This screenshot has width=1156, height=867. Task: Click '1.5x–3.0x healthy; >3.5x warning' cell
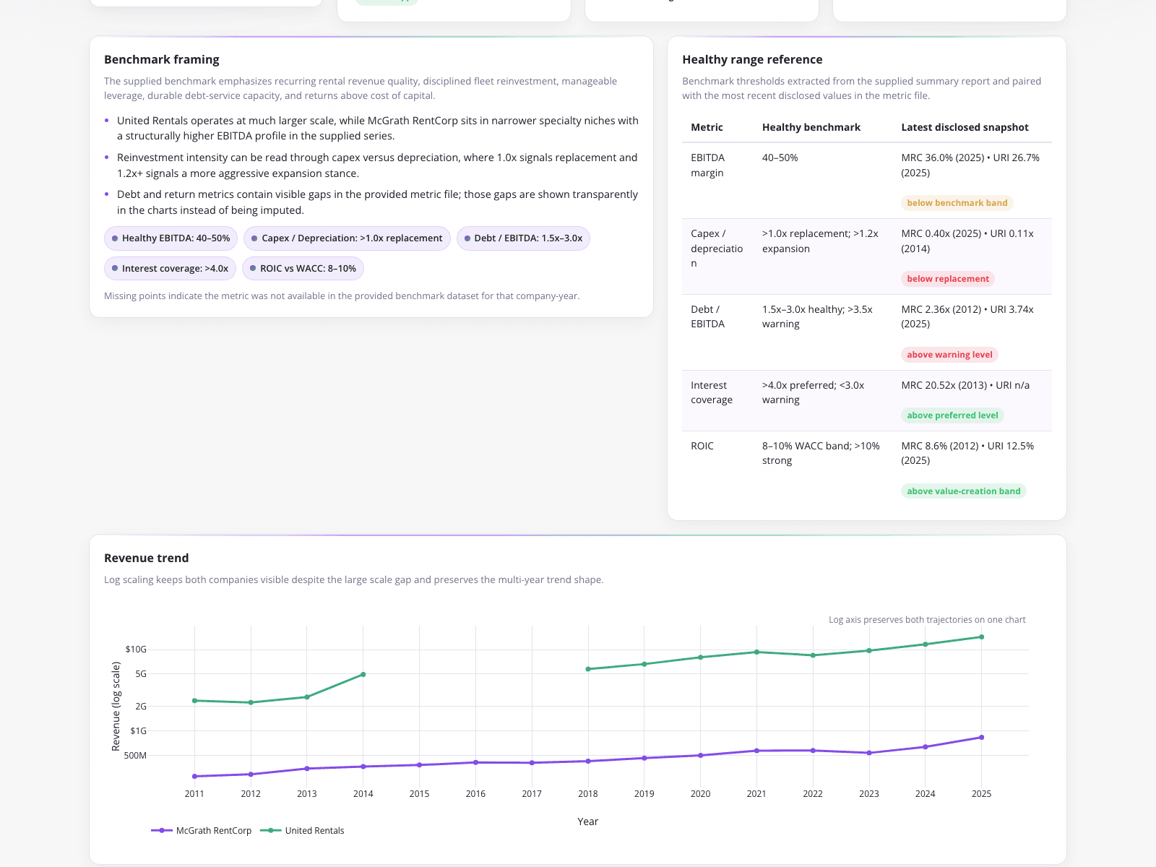[x=818, y=316]
